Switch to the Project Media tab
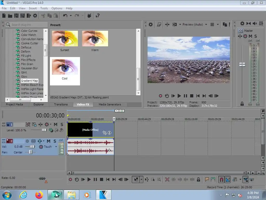 (15, 104)
